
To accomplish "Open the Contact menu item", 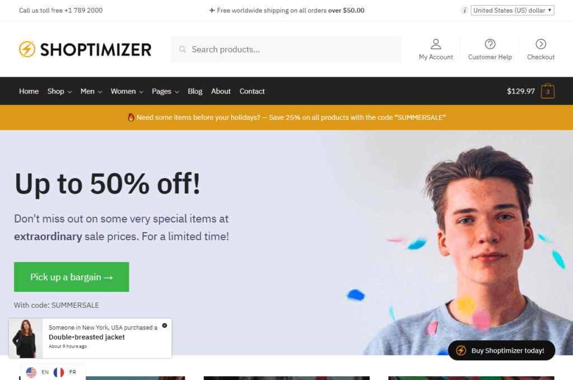I will coord(252,91).
